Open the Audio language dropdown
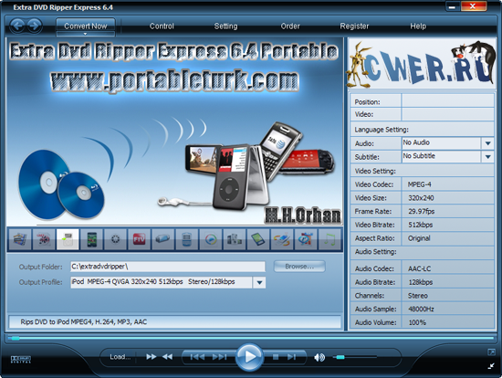The height and width of the screenshot is (378, 502). [487, 143]
